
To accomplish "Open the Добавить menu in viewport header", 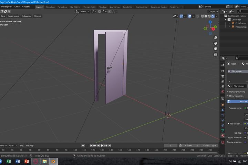I will click(x=26, y=16).
